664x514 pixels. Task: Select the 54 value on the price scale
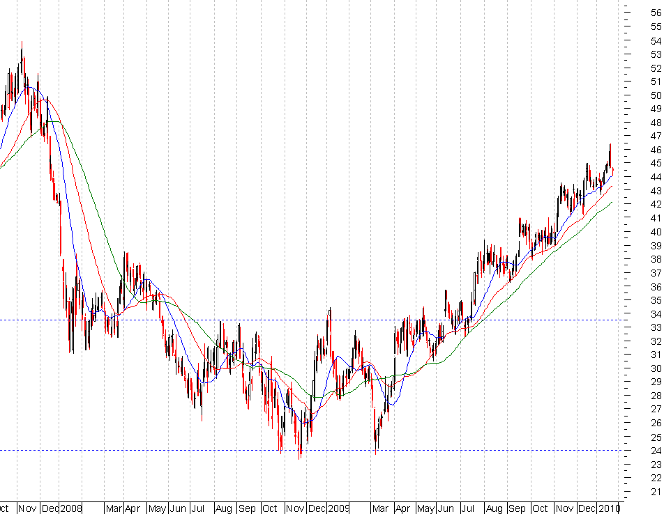pos(656,41)
